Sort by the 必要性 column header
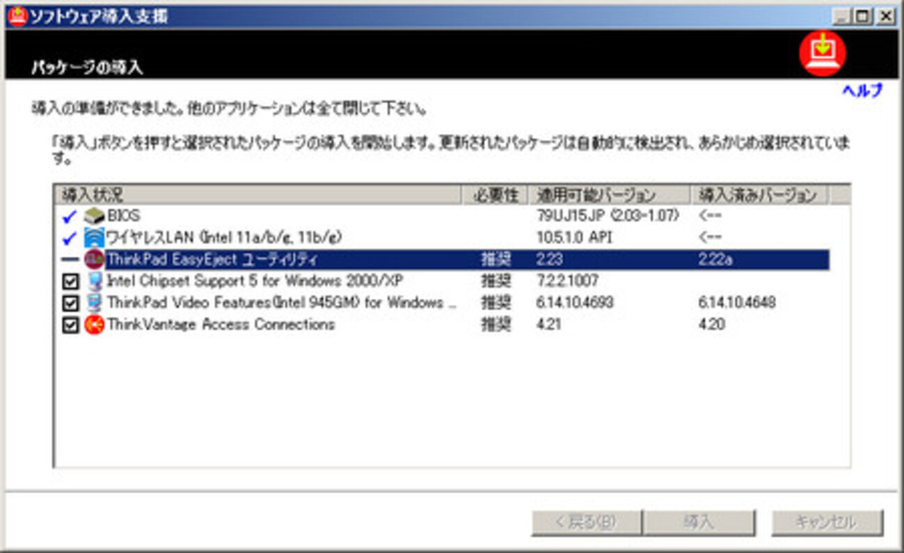The image size is (904, 553). [495, 194]
